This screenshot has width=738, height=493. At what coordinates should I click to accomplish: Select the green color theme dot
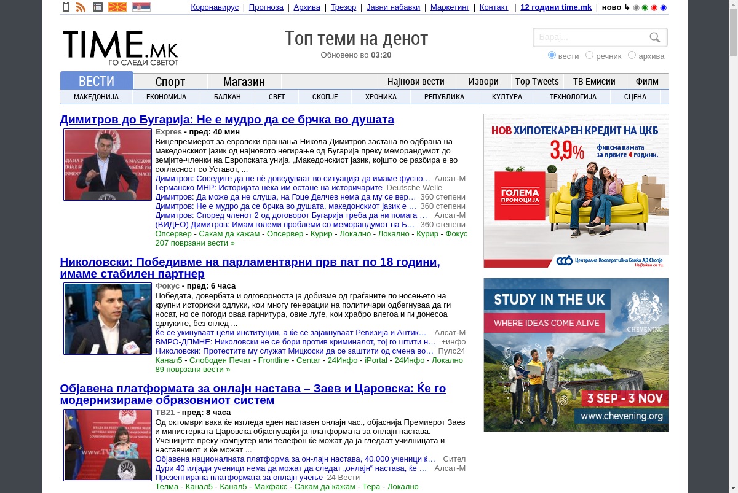click(645, 7)
